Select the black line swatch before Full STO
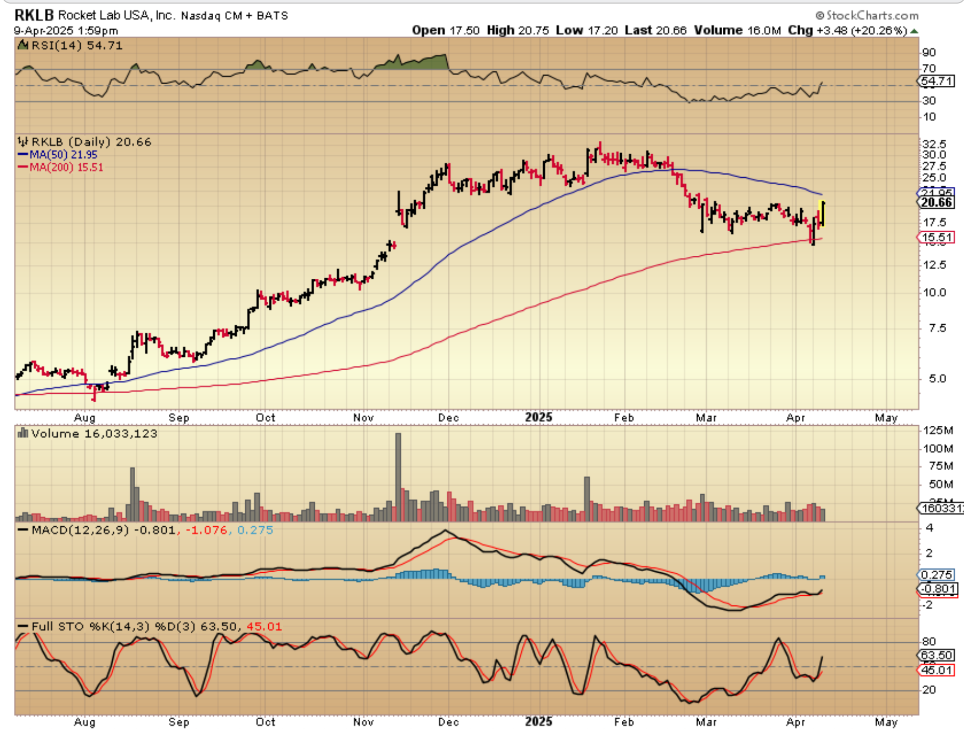 [23, 626]
